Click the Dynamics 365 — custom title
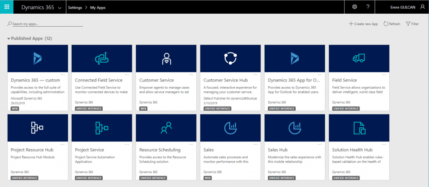 35,81
